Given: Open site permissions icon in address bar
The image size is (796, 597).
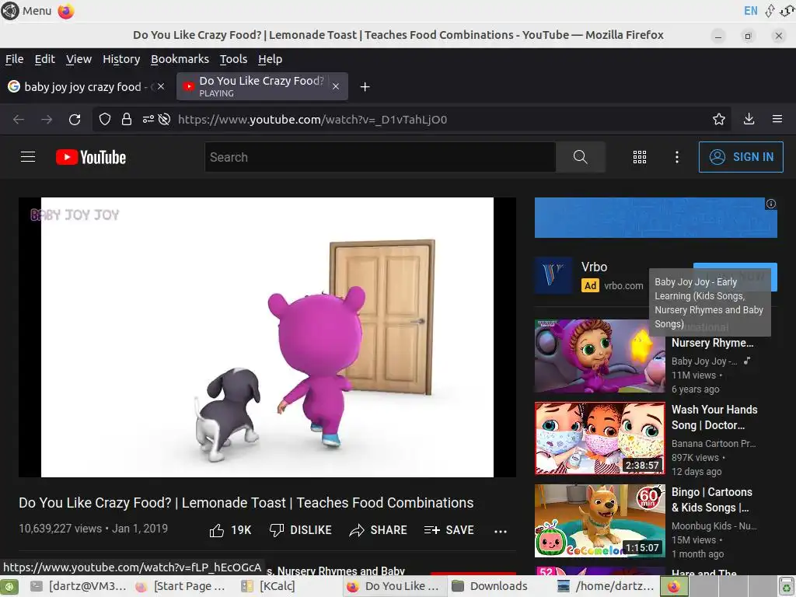Looking at the screenshot, I should pyautogui.click(x=148, y=119).
